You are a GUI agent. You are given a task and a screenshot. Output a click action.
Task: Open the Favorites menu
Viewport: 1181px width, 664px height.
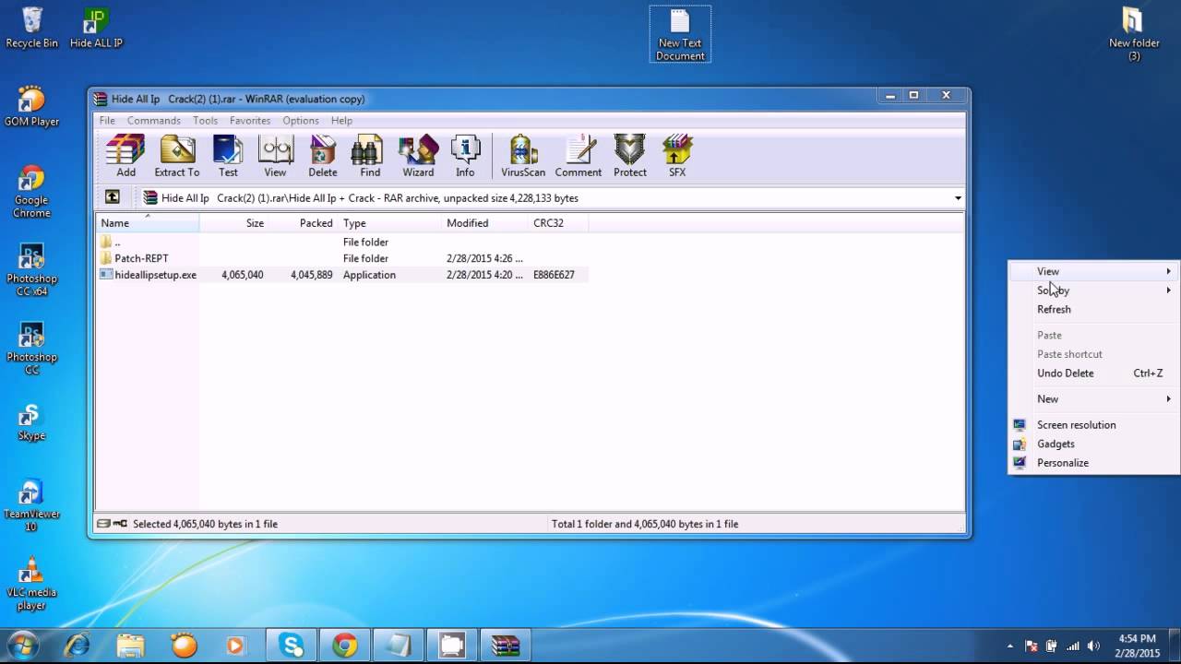pos(250,121)
